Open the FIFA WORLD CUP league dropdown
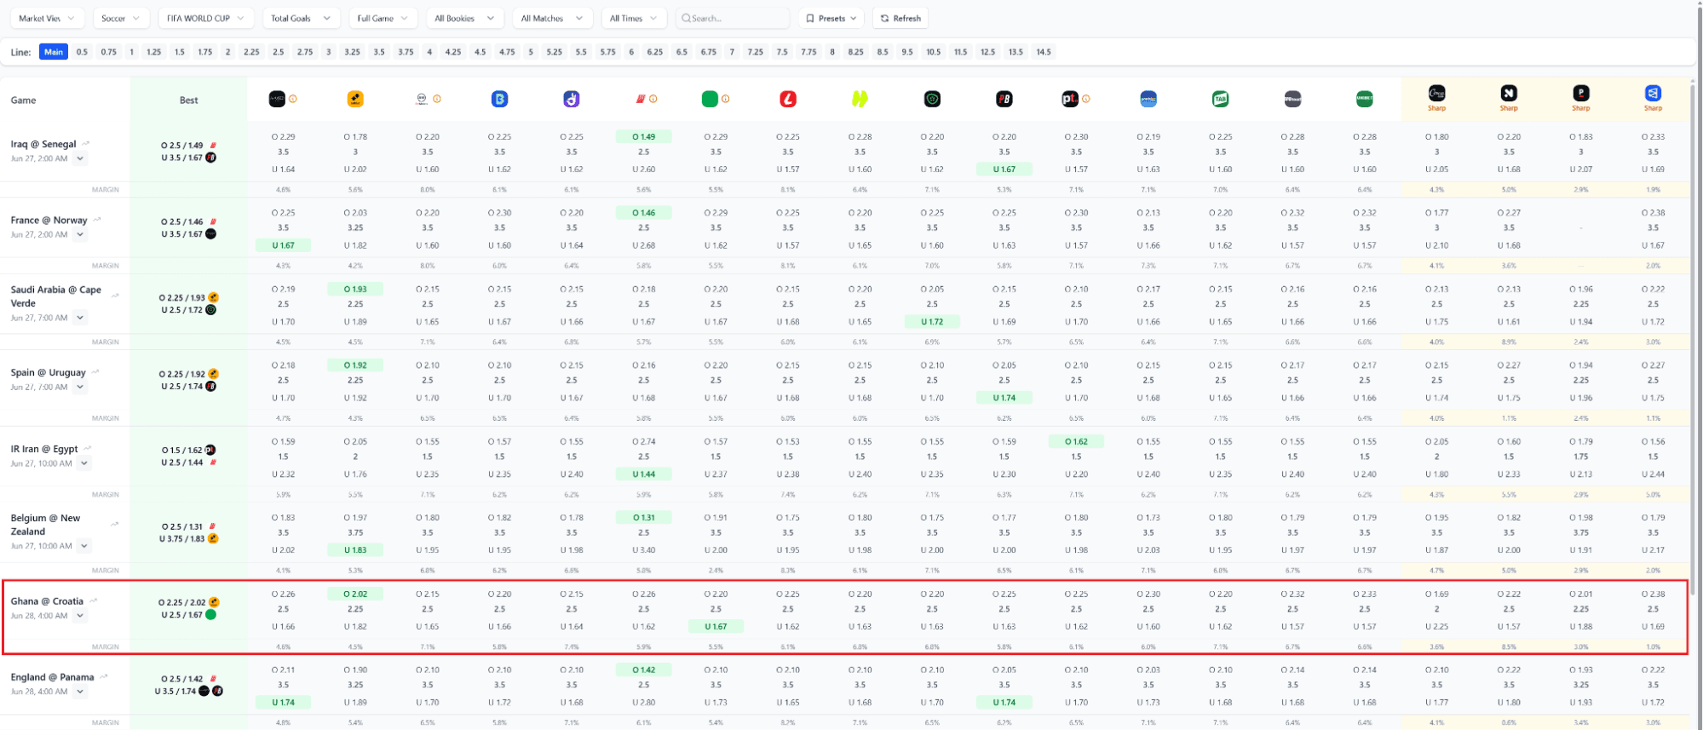 [205, 18]
